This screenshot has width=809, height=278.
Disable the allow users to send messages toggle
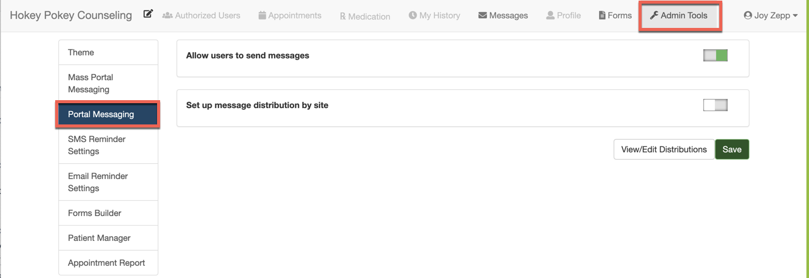tap(715, 55)
